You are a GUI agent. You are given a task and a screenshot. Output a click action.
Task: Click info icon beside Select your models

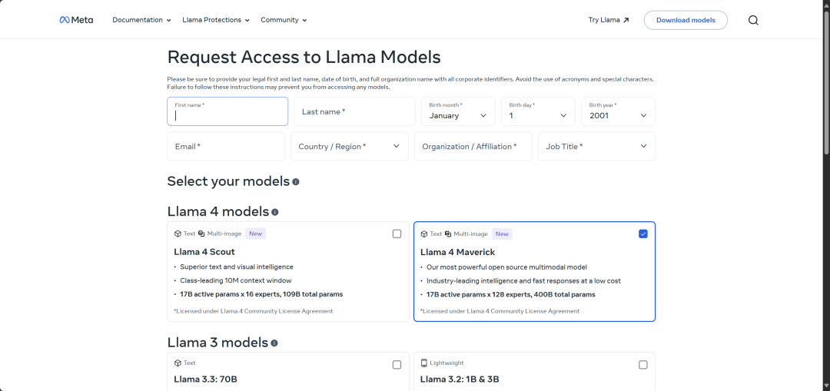click(295, 182)
